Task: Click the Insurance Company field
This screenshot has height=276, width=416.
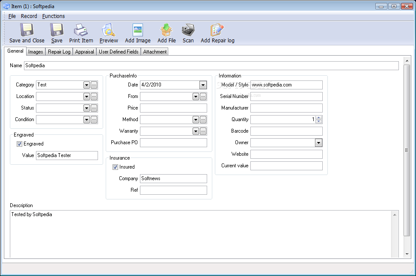Action: pos(173,178)
